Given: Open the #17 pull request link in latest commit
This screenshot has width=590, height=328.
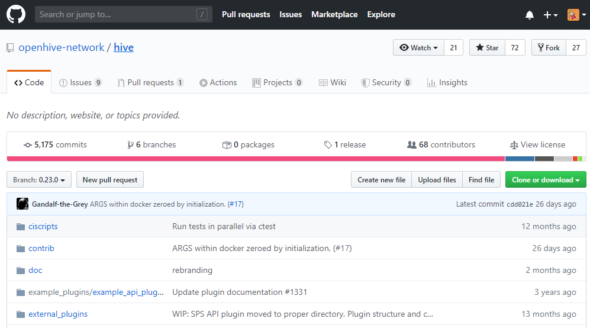Looking at the screenshot, I should (x=236, y=204).
